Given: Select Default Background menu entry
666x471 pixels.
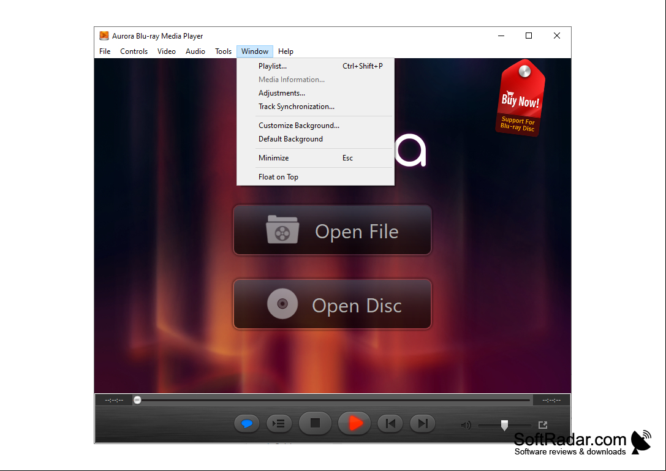Looking at the screenshot, I should click(316, 139).
